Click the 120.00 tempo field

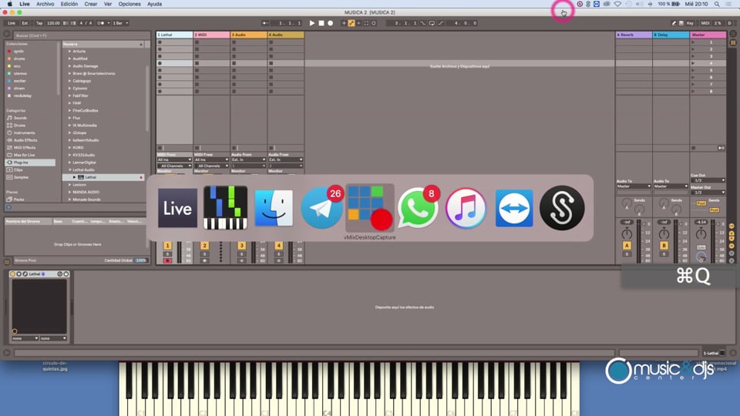pos(53,23)
